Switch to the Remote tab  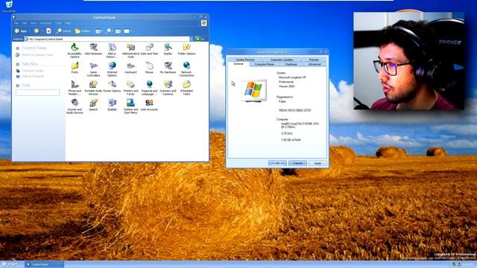tap(314, 60)
